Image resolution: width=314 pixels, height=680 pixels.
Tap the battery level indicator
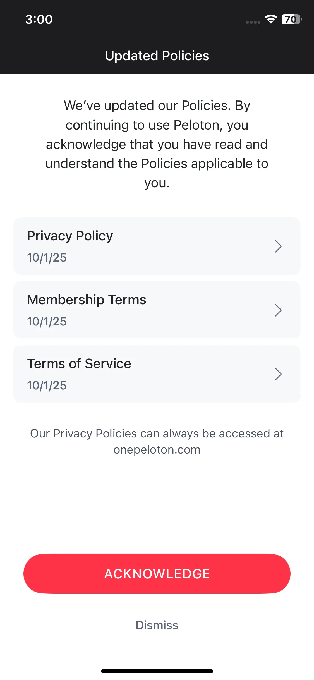tap(291, 19)
